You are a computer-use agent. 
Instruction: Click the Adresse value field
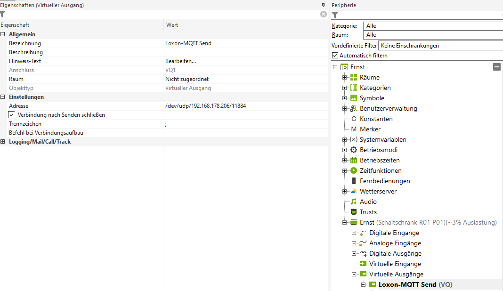[x=245, y=106]
